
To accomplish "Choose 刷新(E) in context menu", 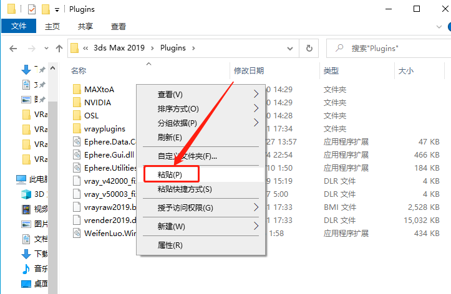I will coord(201,137).
